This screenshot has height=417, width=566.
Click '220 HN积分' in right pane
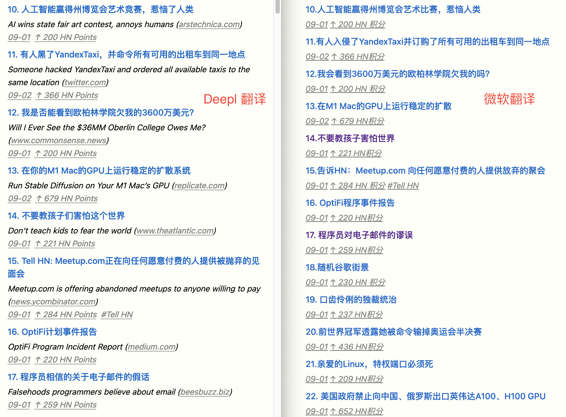(356, 218)
